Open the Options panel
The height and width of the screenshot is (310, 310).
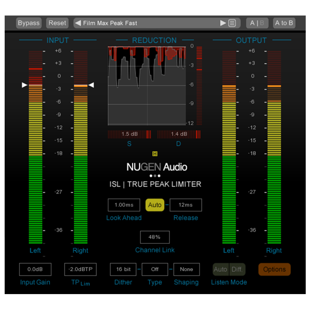tap(274, 269)
